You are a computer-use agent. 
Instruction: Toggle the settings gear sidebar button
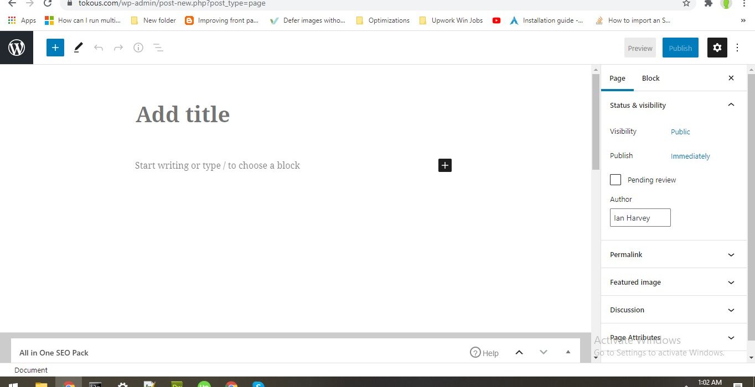pyautogui.click(x=717, y=48)
